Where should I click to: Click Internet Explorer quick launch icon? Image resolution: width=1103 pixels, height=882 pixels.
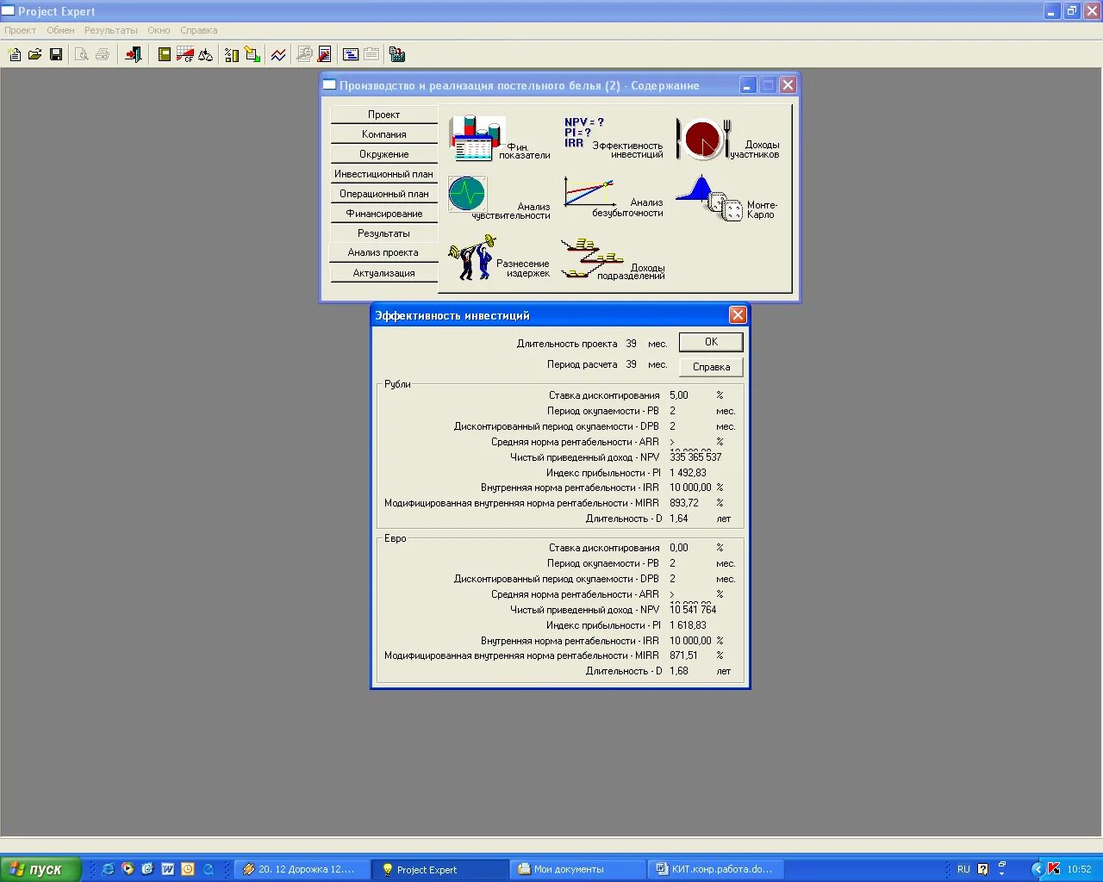pos(108,869)
